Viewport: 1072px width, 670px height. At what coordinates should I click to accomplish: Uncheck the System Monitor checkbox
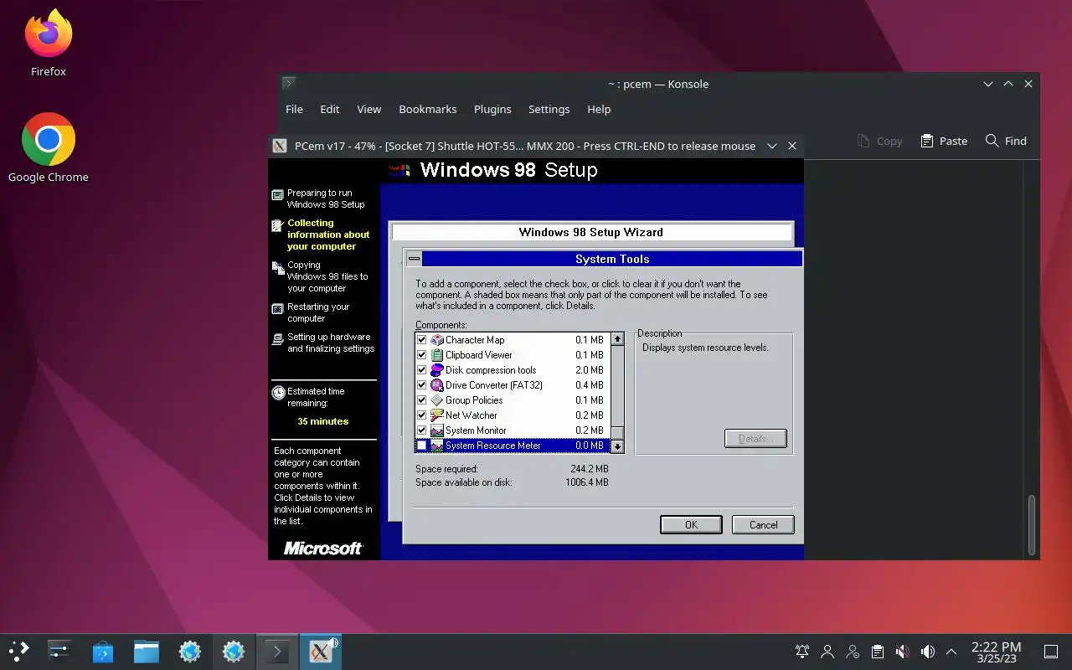click(422, 430)
